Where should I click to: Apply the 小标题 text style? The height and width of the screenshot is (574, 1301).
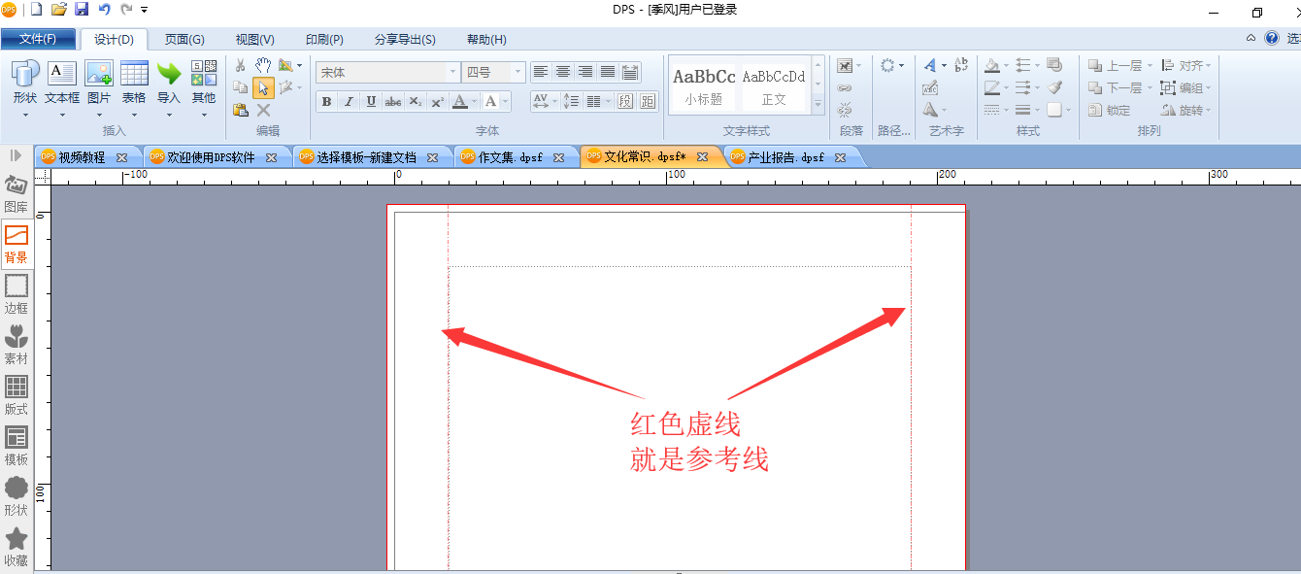(x=704, y=85)
